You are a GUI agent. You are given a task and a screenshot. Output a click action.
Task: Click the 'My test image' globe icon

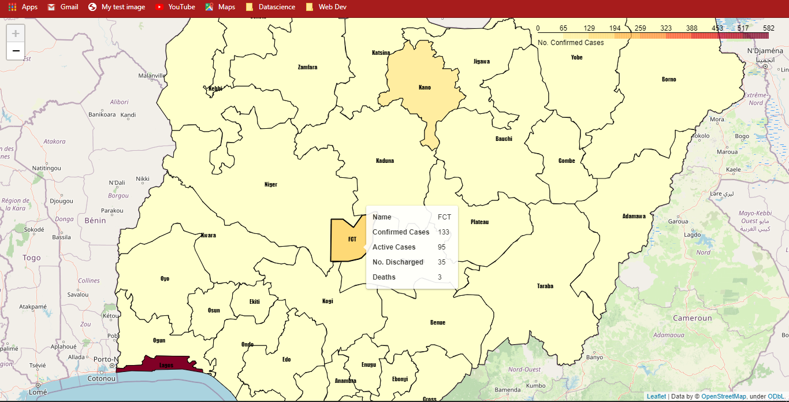coord(92,8)
